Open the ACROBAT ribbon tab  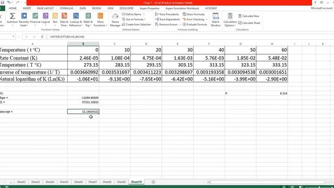tap(211, 8)
